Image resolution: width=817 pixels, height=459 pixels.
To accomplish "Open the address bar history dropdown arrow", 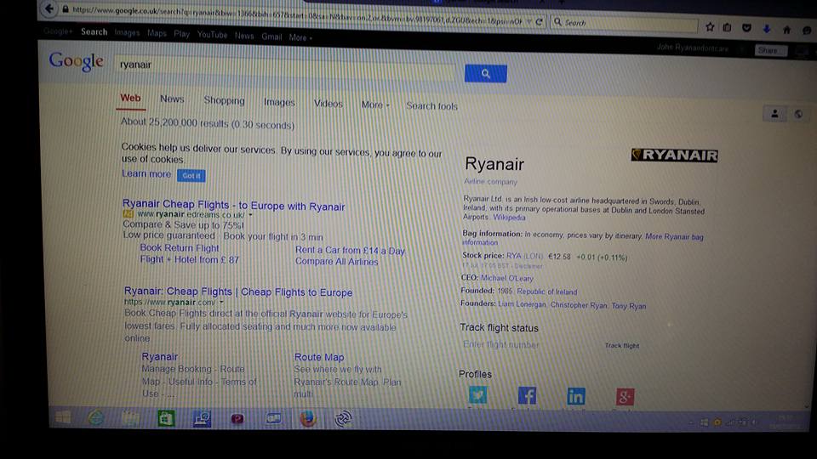I will pos(528,21).
